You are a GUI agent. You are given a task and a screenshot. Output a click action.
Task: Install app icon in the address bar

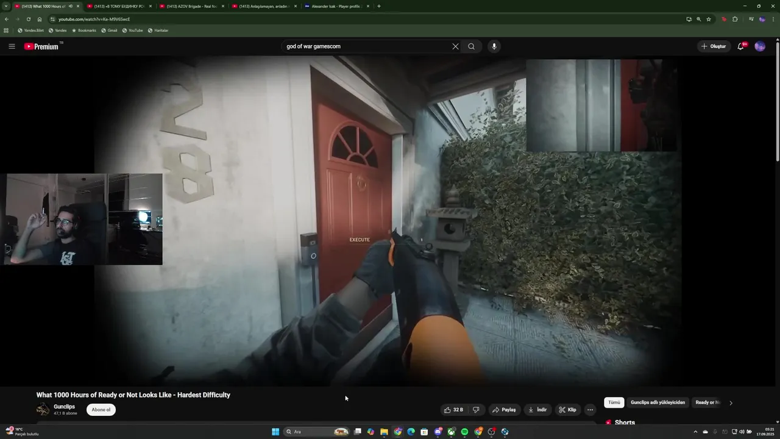tap(689, 19)
